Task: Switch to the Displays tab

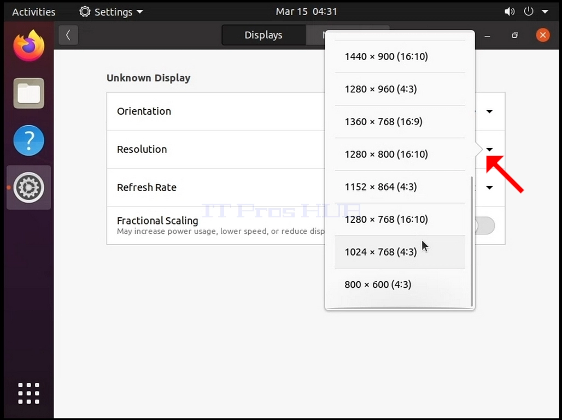Action: (264, 35)
